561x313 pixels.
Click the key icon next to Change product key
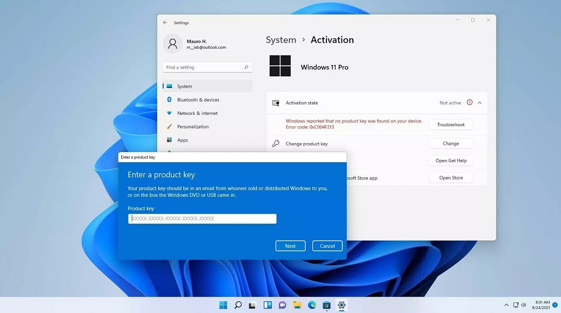(x=275, y=144)
